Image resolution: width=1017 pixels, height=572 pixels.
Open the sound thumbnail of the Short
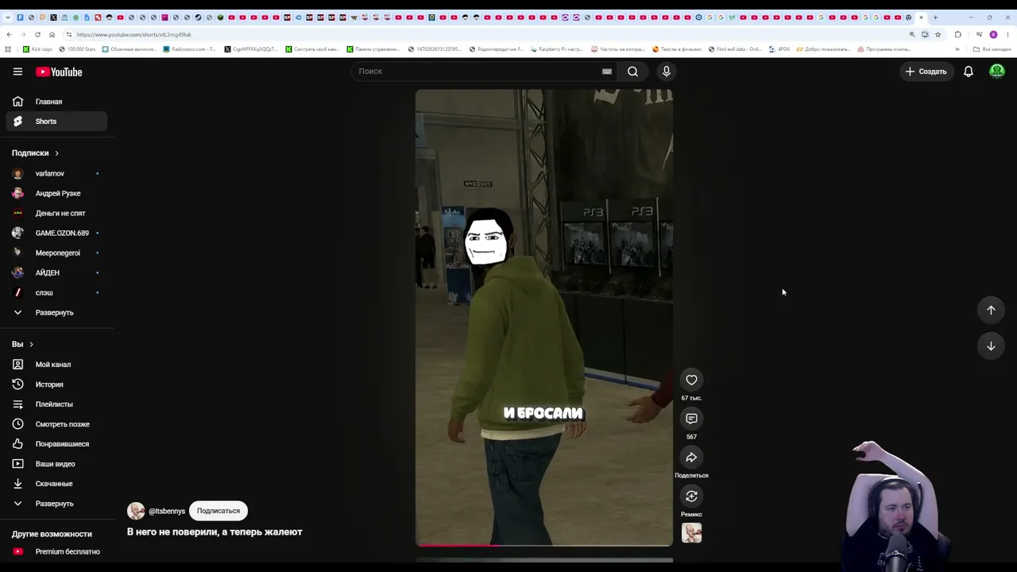(691, 533)
